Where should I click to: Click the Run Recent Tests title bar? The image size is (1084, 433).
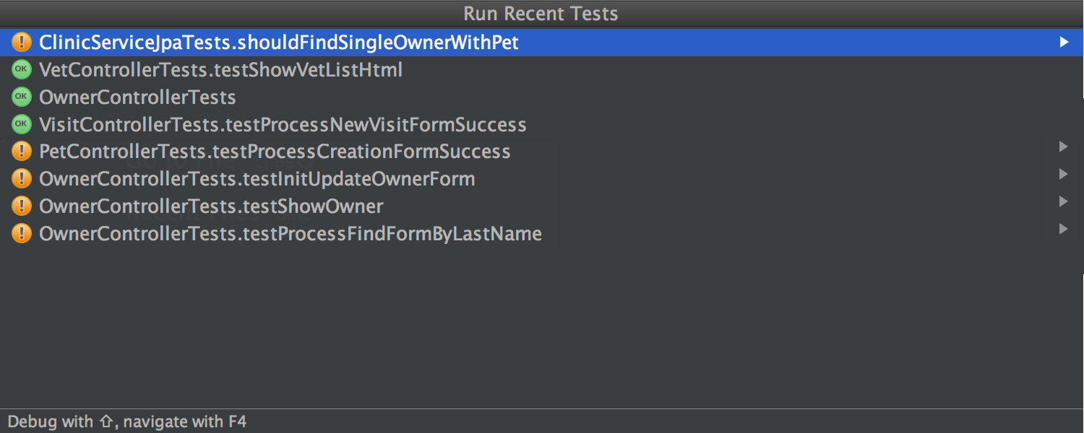(542, 14)
